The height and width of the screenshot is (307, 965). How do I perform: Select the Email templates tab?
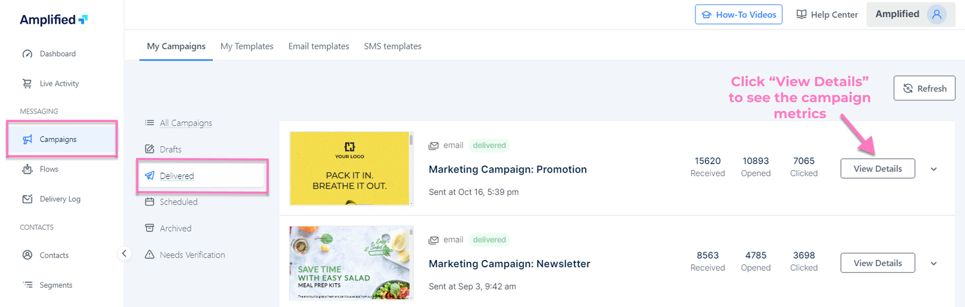pos(318,46)
